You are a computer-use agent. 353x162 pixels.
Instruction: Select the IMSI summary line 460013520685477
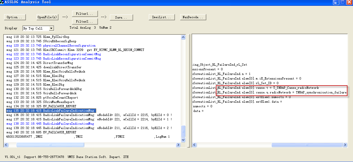point(19,137)
